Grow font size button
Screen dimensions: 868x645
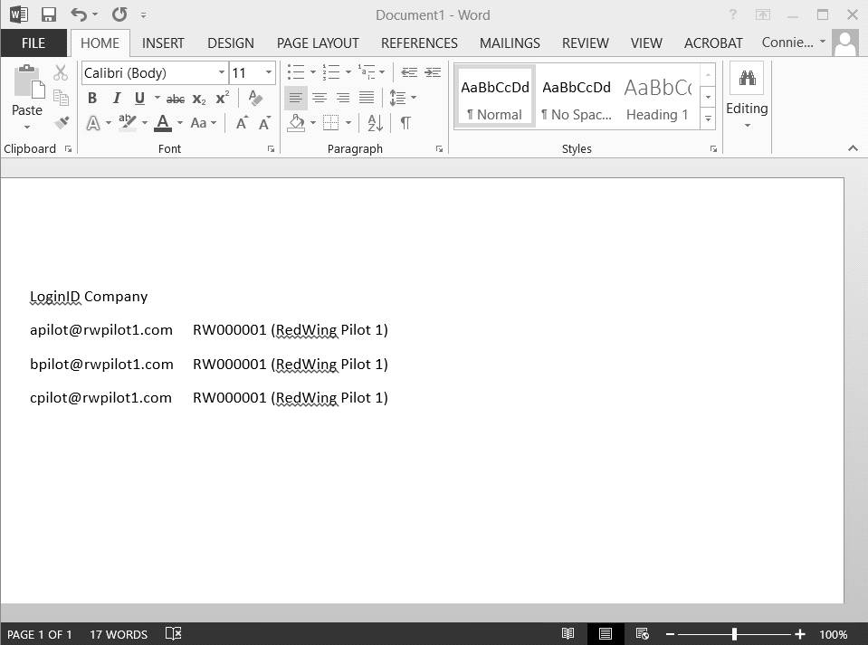pyautogui.click(x=242, y=123)
